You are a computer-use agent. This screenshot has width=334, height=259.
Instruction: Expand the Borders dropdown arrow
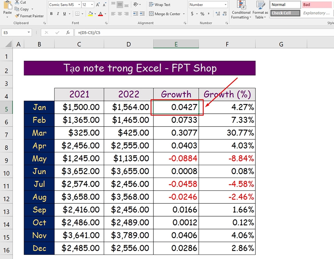(82, 14)
